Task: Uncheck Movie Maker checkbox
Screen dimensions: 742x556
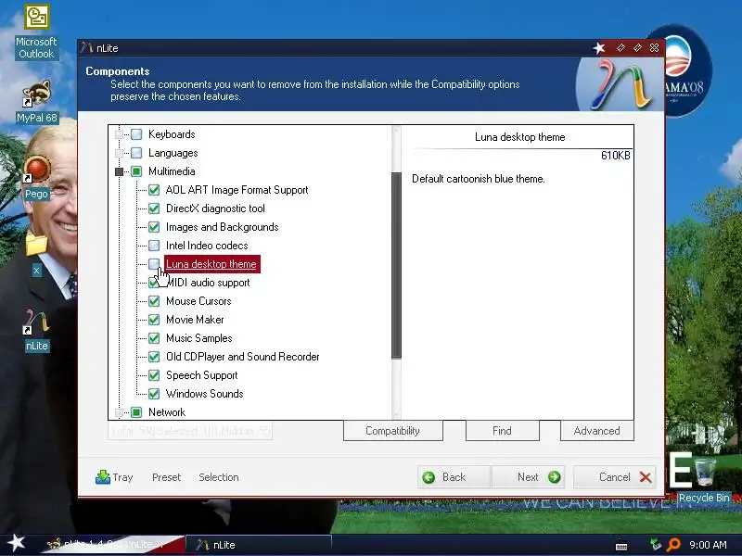Action: click(x=154, y=320)
